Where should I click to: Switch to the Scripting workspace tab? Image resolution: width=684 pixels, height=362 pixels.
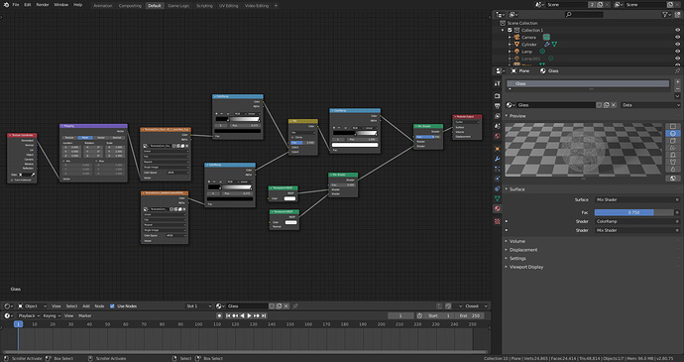click(204, 6)
